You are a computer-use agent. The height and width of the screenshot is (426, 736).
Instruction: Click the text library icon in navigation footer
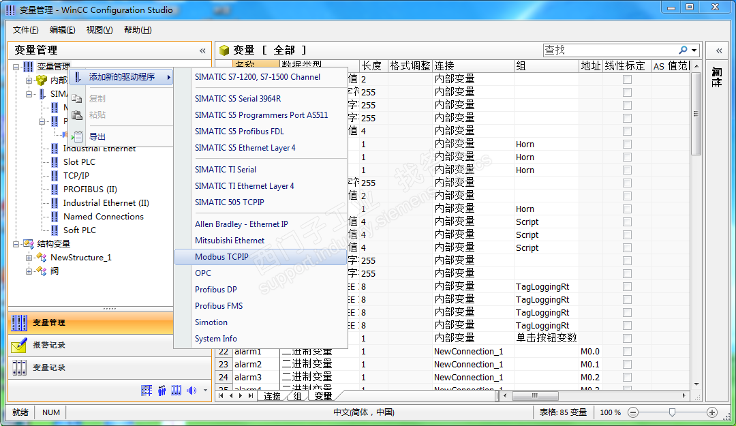click(x=147, y=391)
